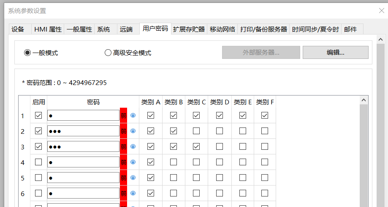Click the eye icon for user 4
The image size is (388, 207).
click(133, 162)
